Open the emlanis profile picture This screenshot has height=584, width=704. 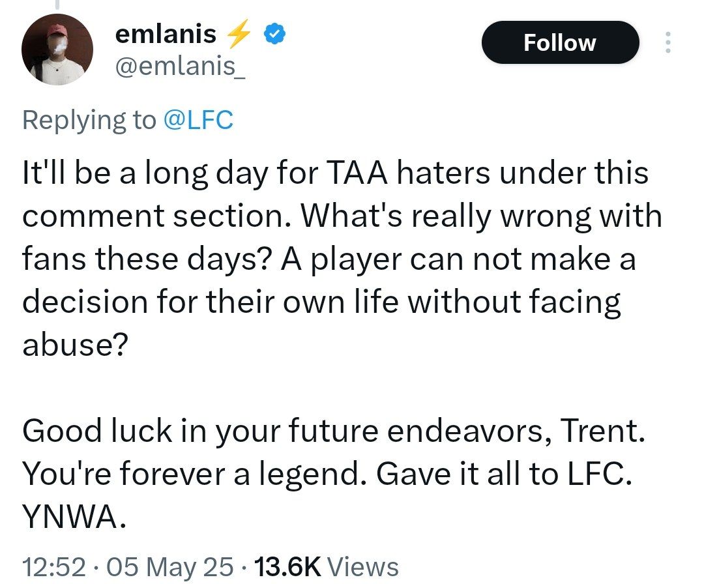pyautogui.click(x=57, y=50)
